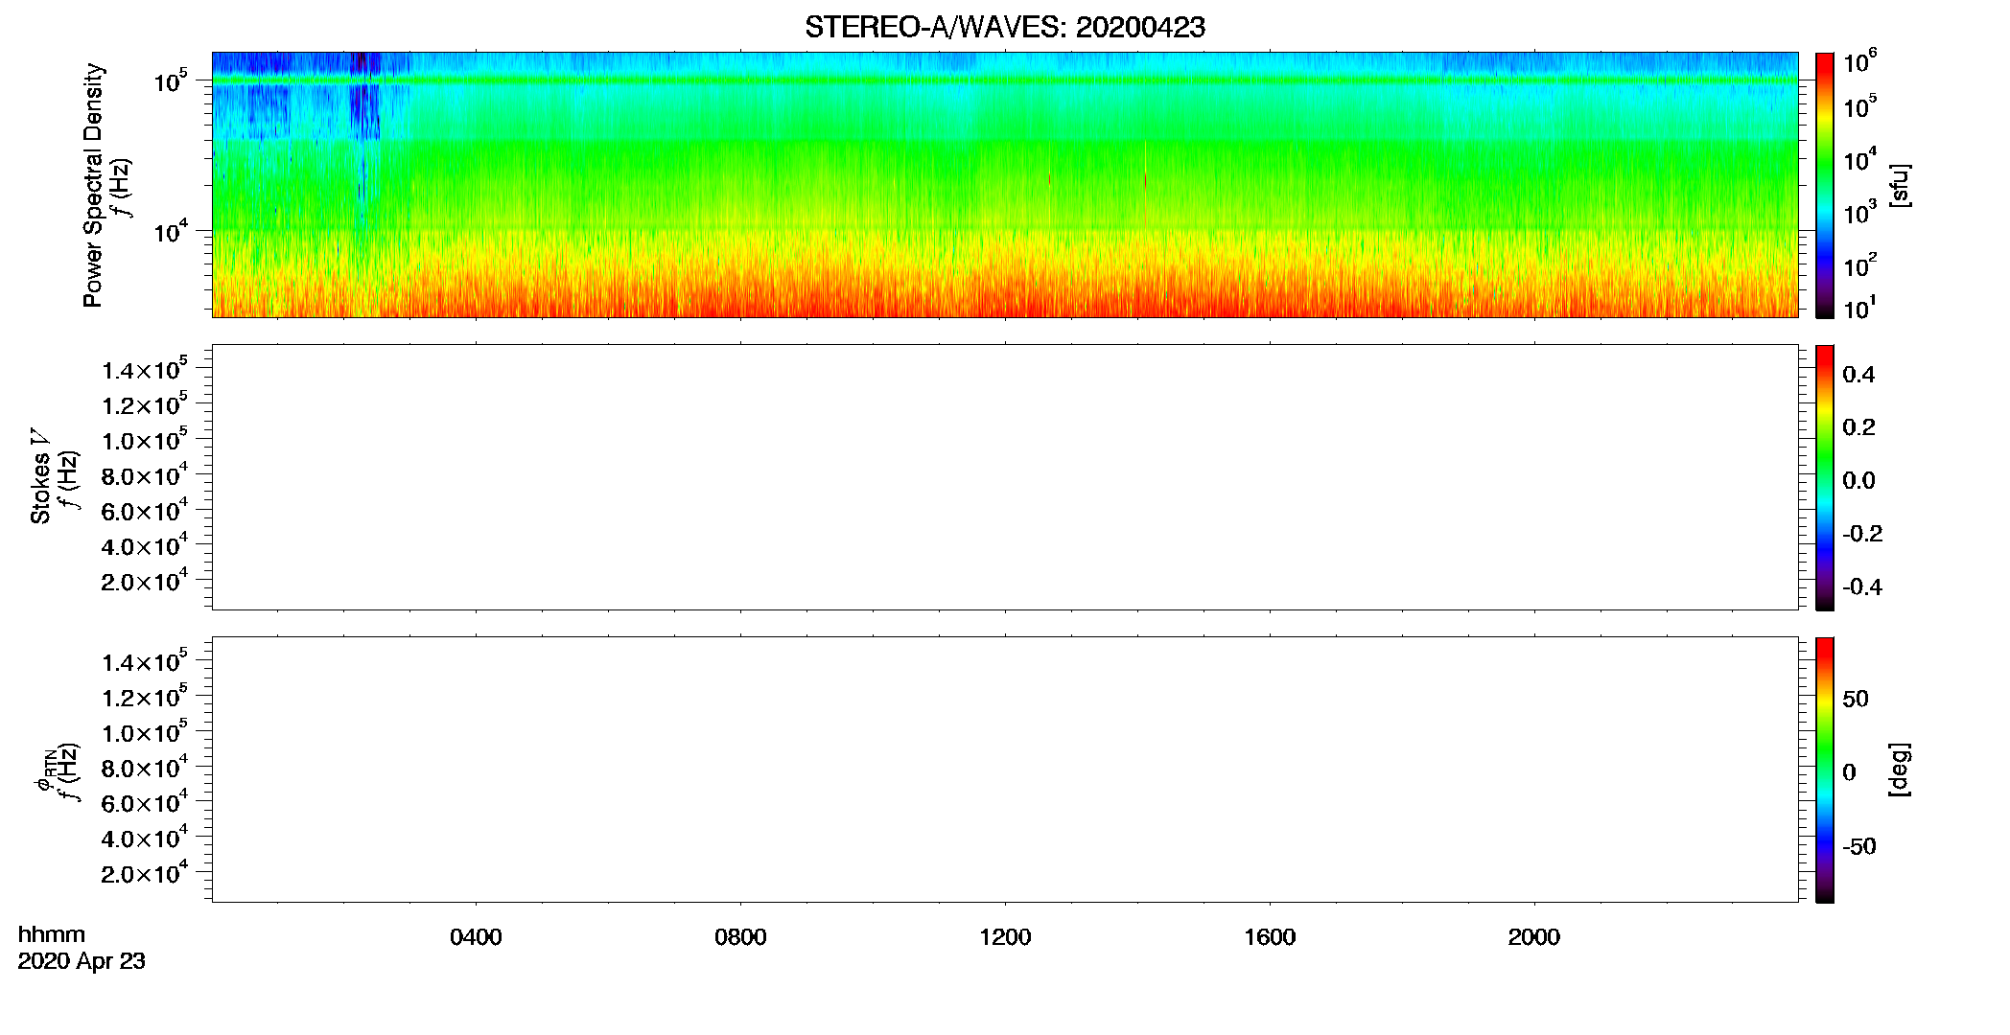Click the 0800 time tick label
2010x1035 pixels.
(740, 937)
